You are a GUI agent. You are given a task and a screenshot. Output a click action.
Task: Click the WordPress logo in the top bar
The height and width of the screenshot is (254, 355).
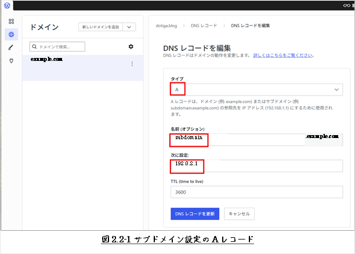pyautogui.click(x=8, y=6)
